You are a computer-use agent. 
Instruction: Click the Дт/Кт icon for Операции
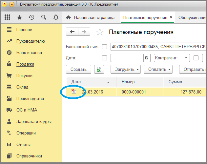click(x=9, y=133)
